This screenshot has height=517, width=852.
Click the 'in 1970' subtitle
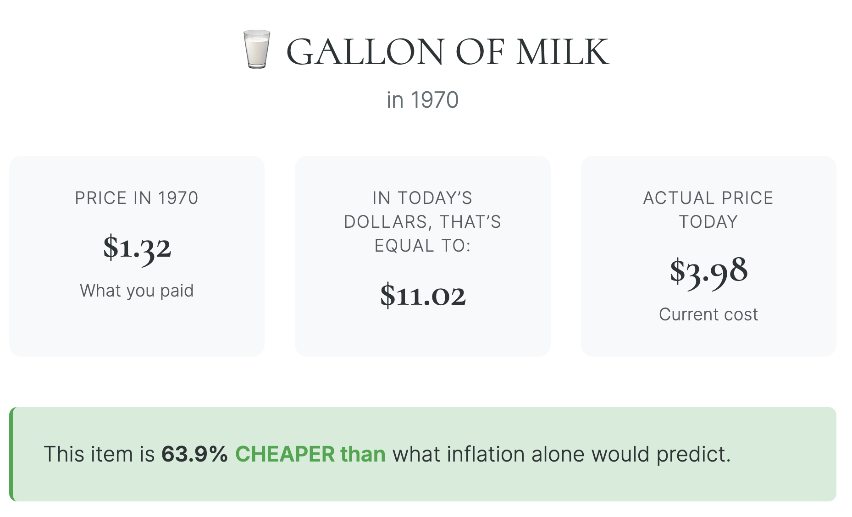pyautogui.click(x=422, y=100)
